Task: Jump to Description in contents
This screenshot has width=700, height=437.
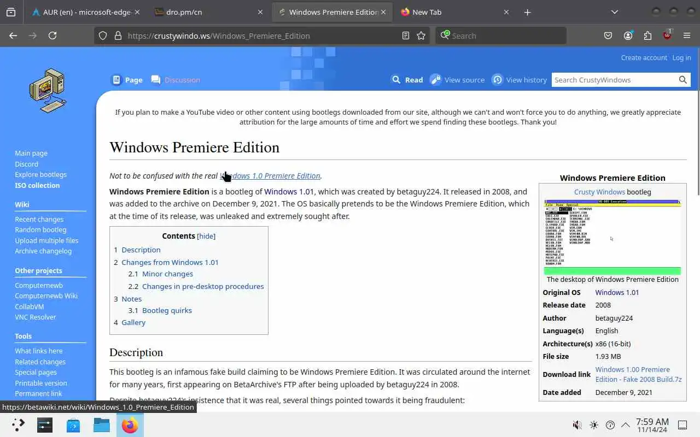Action: tap(141, 250)
